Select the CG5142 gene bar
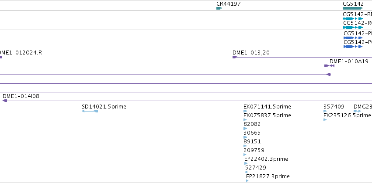372x183 pixels. pos(353,8)
